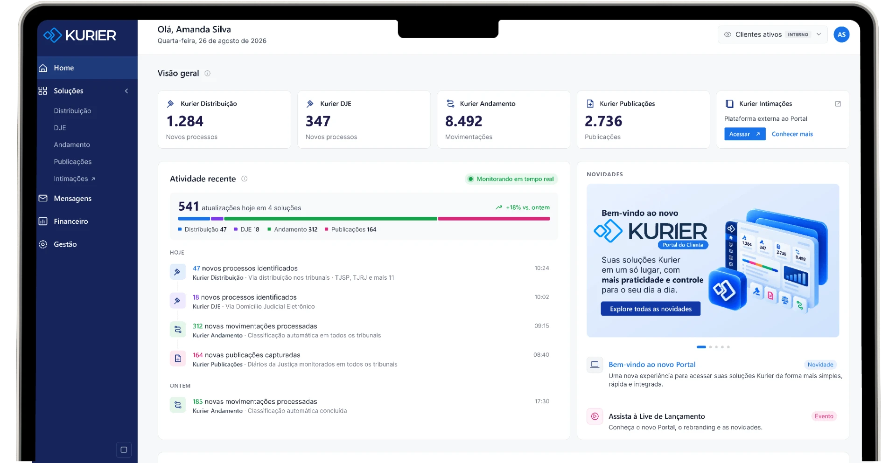This screenshot has height=463, width=896.
Task: Click the Soluções grid icon
Action: tap(43, 91)
